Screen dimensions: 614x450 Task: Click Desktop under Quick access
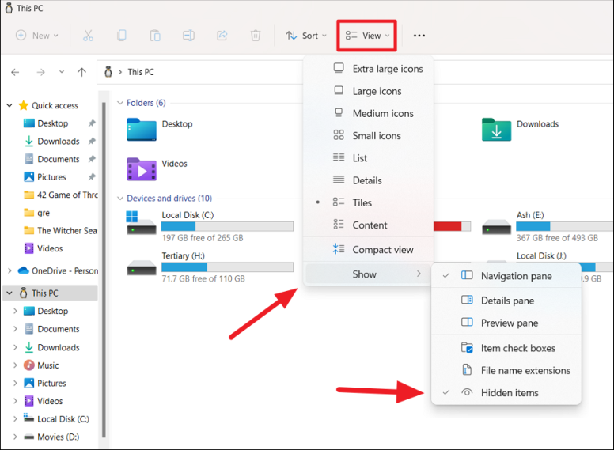click(x=46, y=123)
